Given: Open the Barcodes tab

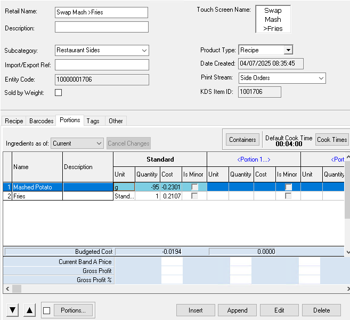Looking at the screenshot, I should pos(42,121).
